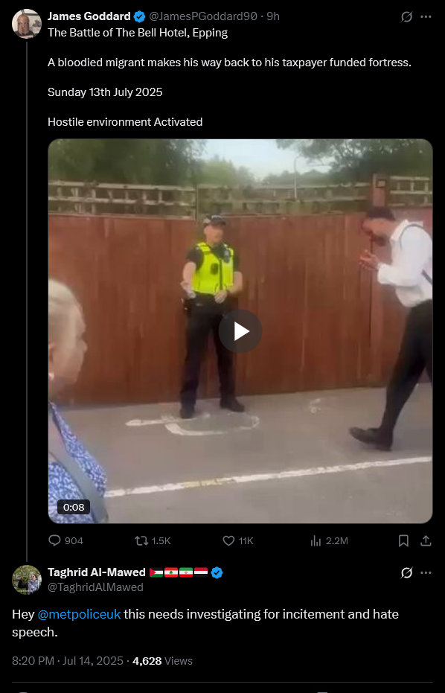Open Taghrid Al-Mawed's avatar
Screen dimensions: 445x693
(27, 579)
